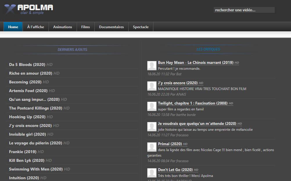This screenshot has width=291, height=181.
Task: Switch to Animations section
Action: click(x=62, y=27)
